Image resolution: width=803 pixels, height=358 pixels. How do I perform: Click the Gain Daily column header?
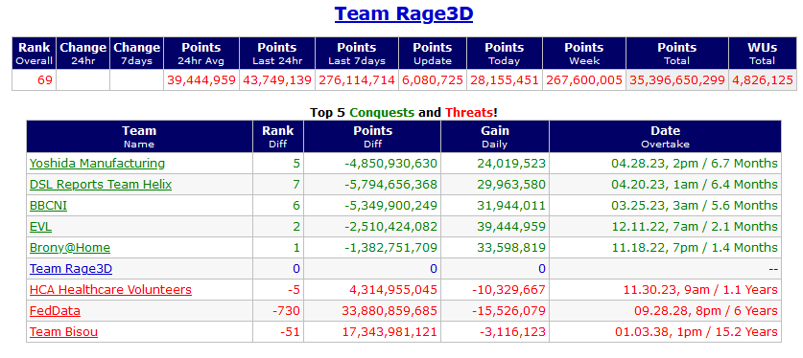[495, 137]
